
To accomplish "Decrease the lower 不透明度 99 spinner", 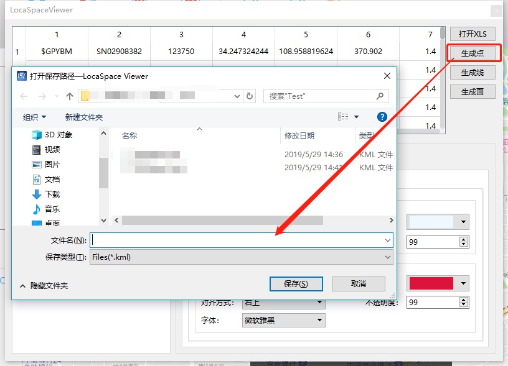I will (x=464, y=304).
